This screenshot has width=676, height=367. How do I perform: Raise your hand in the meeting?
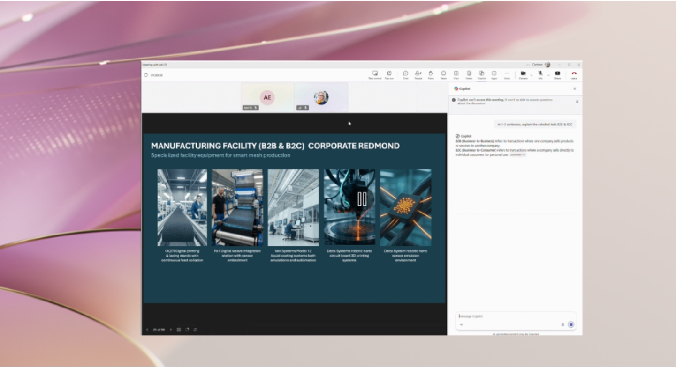(x=431, y=75)
